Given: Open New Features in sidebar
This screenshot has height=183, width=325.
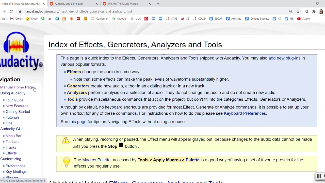Looking at the screenshot, I should (17, 106).
